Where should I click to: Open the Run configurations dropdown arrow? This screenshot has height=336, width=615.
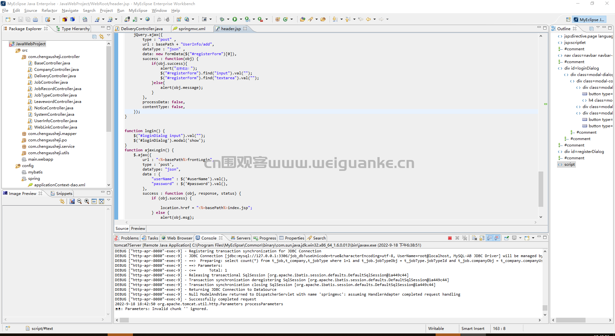(241, 19)
